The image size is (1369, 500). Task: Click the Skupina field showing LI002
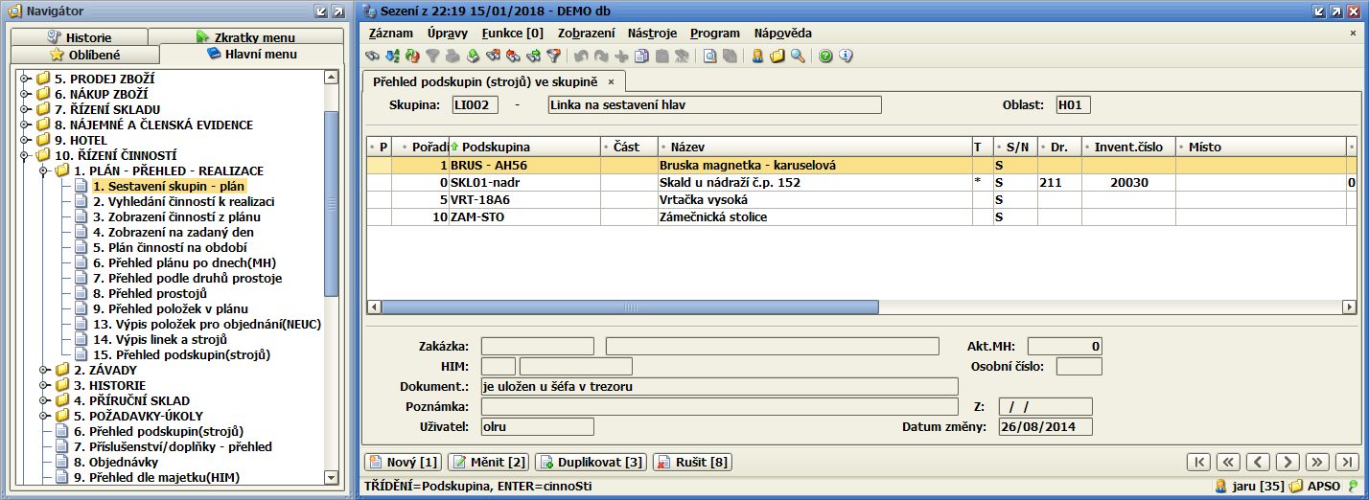(476, 104)
